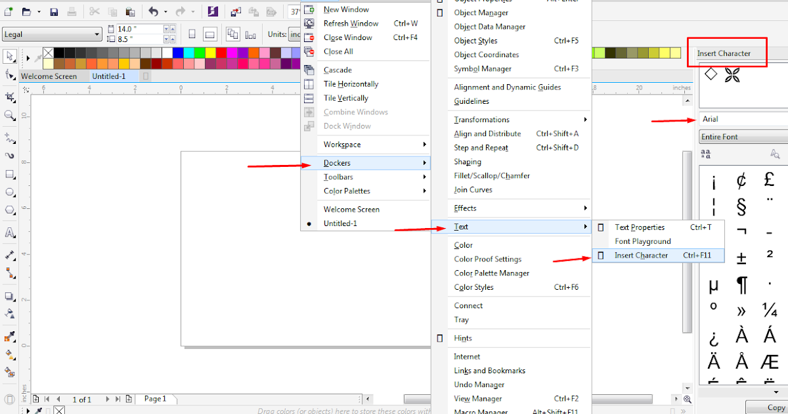Select the Text tool
788x414 pixels.
click(9, 233)
